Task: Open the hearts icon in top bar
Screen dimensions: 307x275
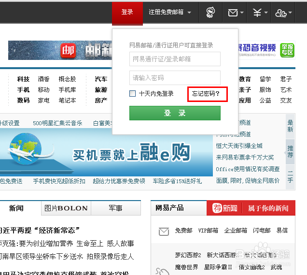Action: click(x=281, y=13)
